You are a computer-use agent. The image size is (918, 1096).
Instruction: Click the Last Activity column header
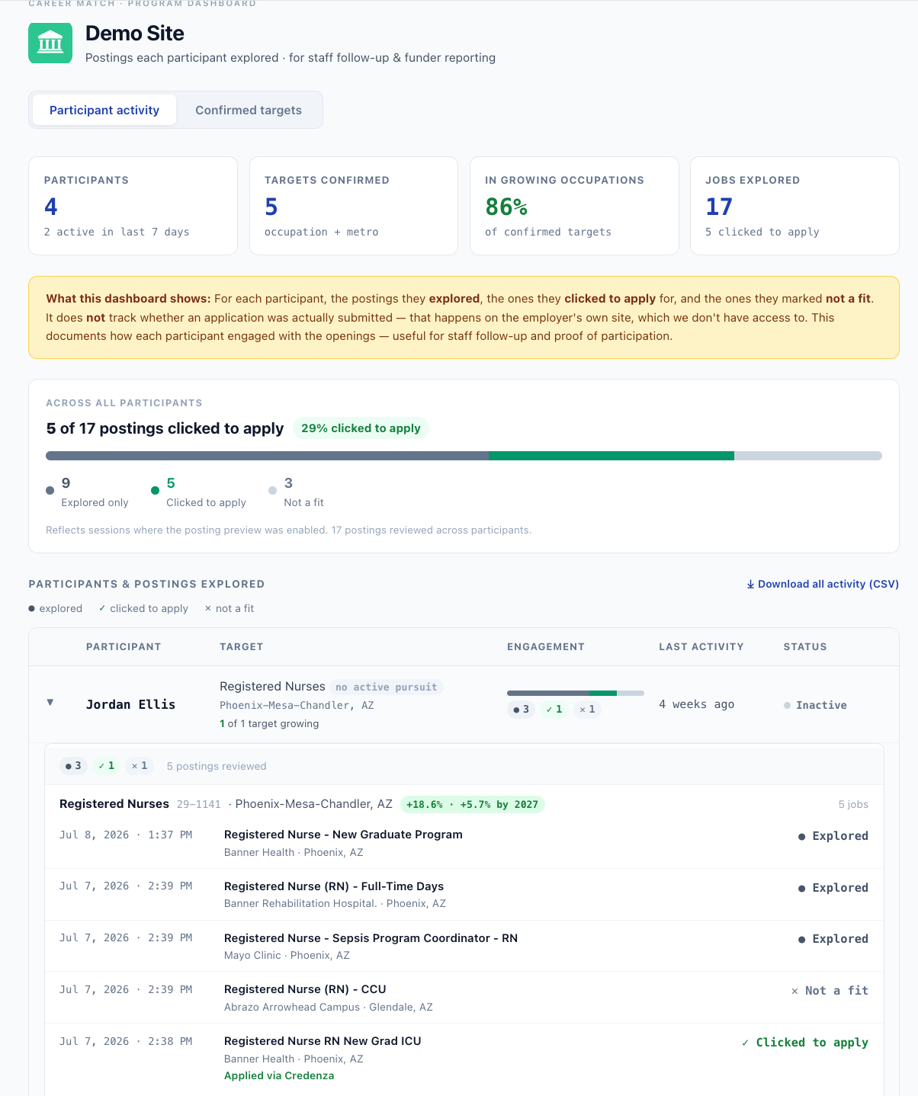(x=701, y=646)
